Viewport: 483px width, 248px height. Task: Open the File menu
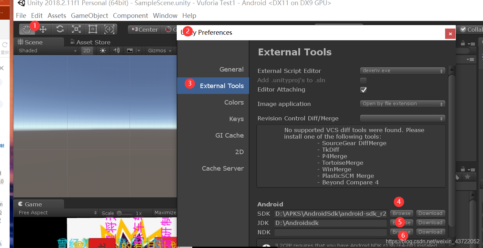coord(21,15)
